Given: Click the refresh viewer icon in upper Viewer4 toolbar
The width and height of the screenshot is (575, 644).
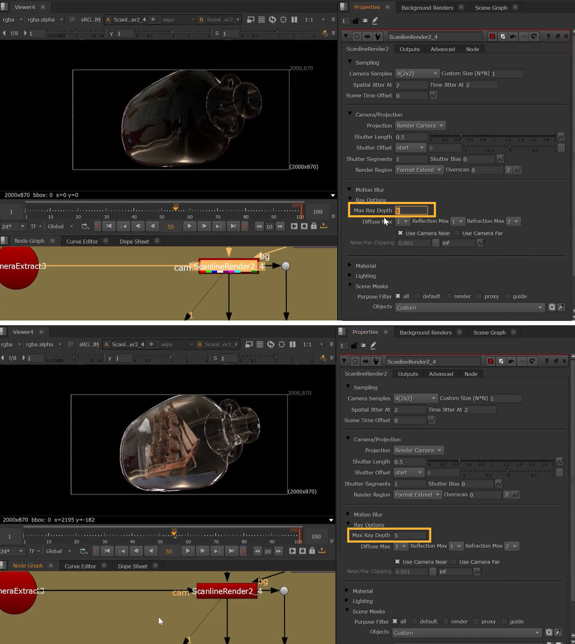Looking at the screenshot, I should [272, 20].
